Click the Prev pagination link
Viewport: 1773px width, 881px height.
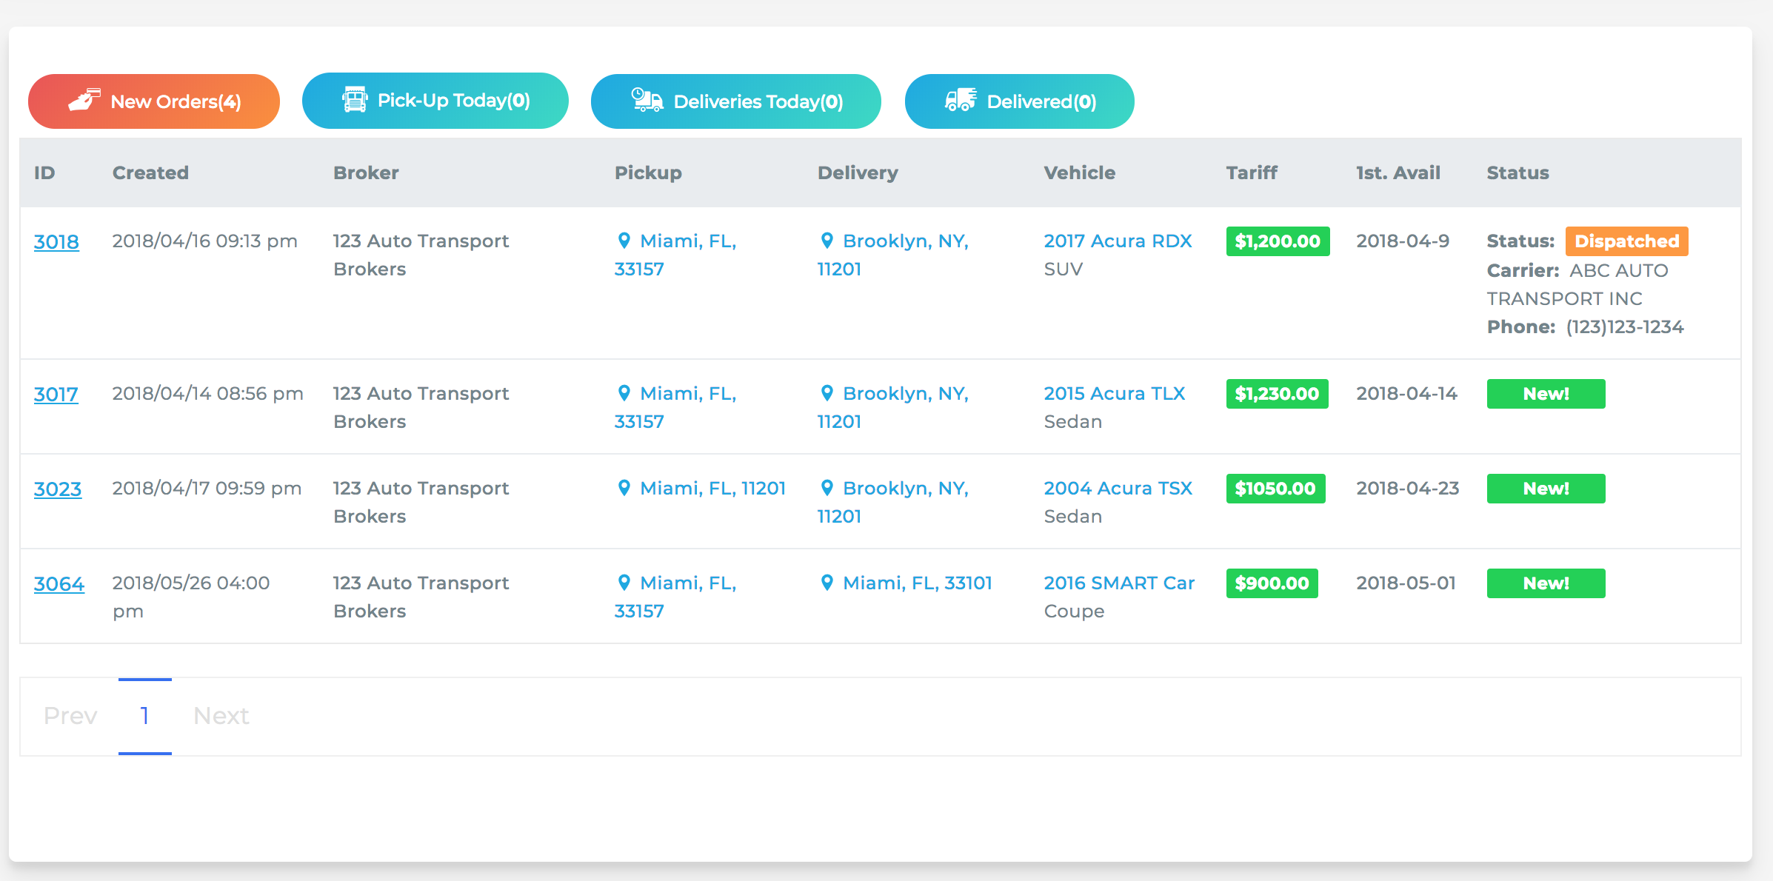point(70,716)
